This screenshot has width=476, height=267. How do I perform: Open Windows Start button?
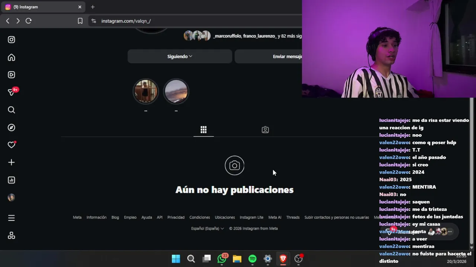[x=176, y=258]
